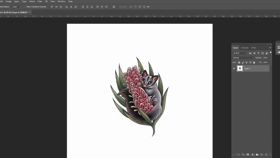Toggle prevent artboard auto-nesting lock
This screenshot has width=280, height=158.
point(250,62)
